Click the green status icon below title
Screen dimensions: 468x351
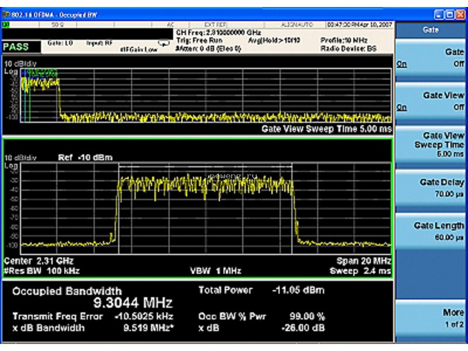6,25
